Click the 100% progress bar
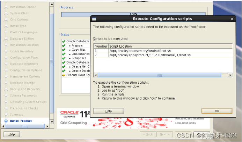 pyautogui.click(x=133, y=14)
